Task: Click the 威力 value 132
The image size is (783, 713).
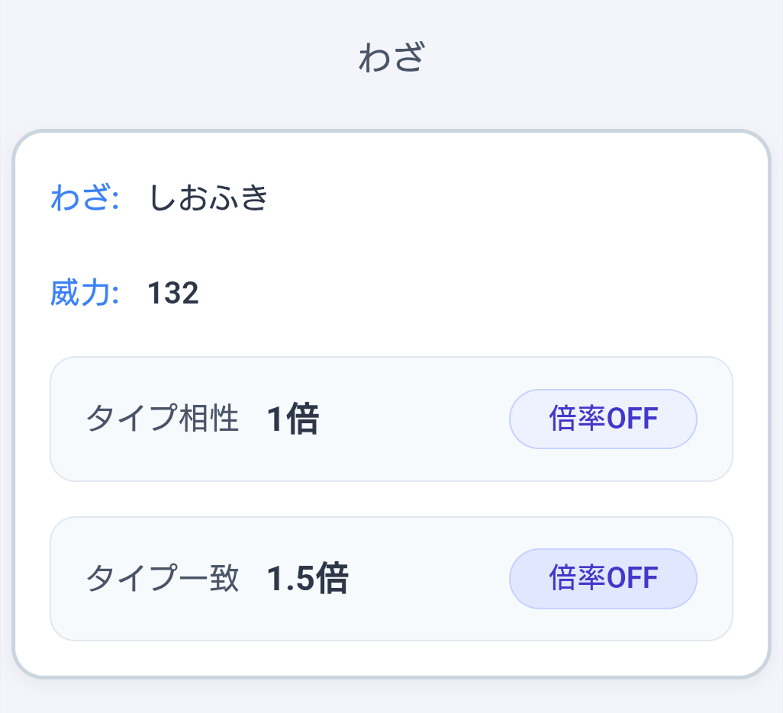Action: pyautogui.click(x=172, y=293)
